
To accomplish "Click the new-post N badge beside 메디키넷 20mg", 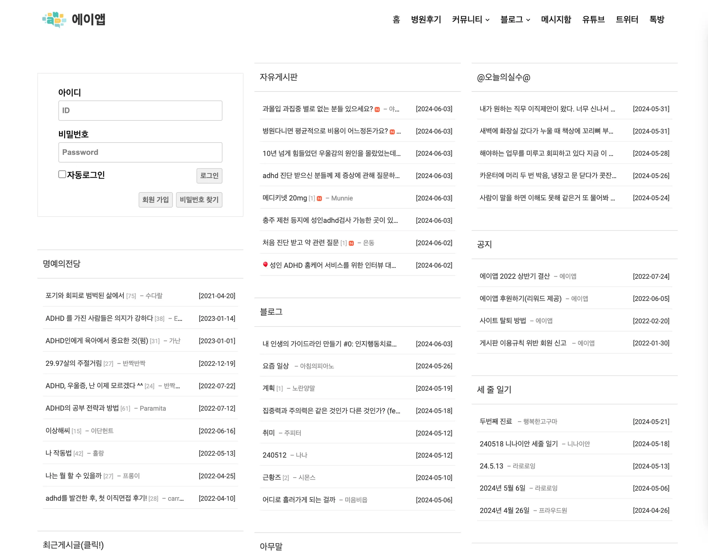I will click(319, 198).
